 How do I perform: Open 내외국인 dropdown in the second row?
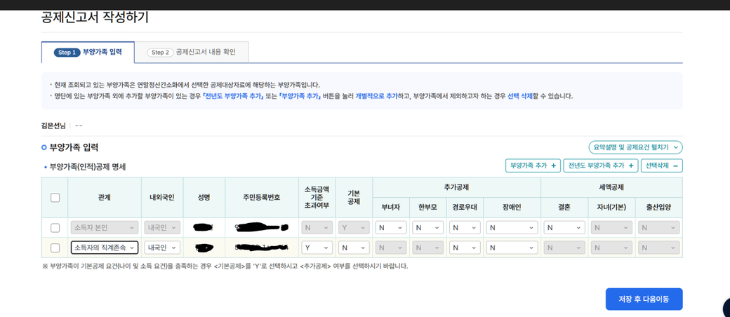[x=162, y=248]
